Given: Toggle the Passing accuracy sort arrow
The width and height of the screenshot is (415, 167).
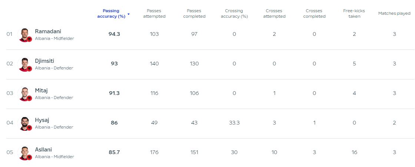Looking at the screenshot, I should [x=129, y=14].
